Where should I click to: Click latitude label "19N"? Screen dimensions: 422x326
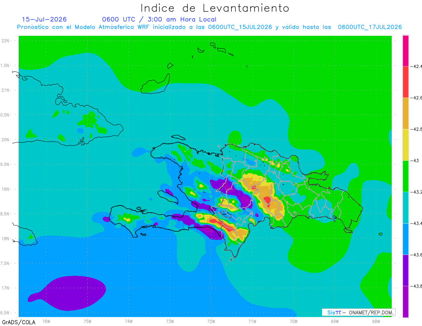[x=6, y=189]
